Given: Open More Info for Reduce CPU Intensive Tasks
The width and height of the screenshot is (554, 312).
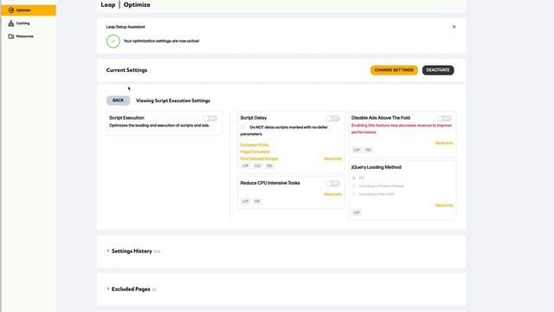Looking at the screenshot, I should [332, 194].
